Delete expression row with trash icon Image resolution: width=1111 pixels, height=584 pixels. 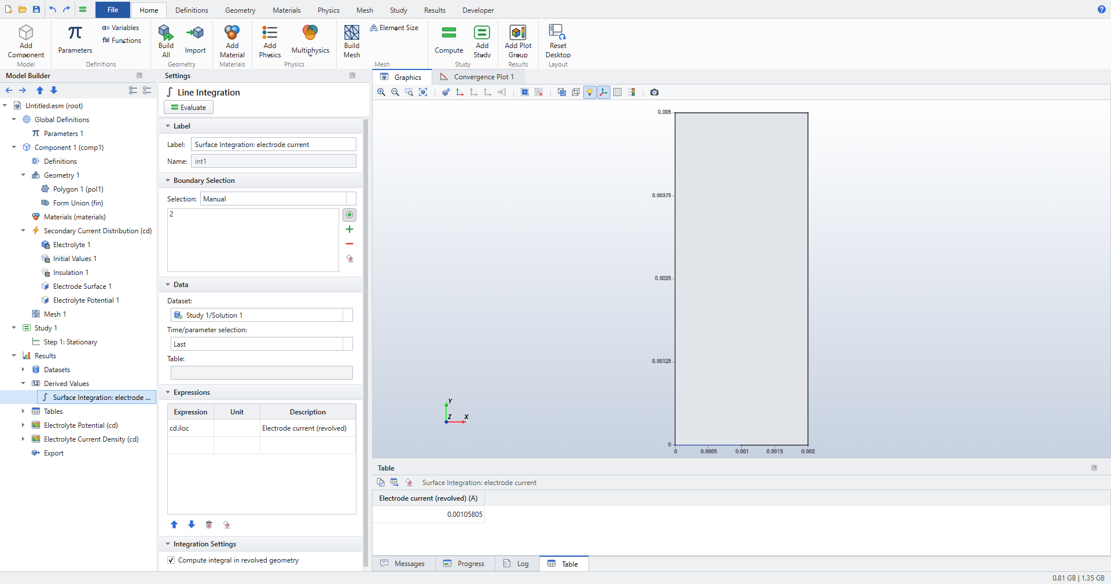click(x=209, y=524)
